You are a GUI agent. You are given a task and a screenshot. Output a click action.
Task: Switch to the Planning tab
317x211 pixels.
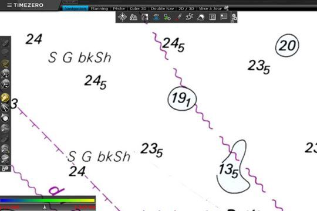[99, 9]
